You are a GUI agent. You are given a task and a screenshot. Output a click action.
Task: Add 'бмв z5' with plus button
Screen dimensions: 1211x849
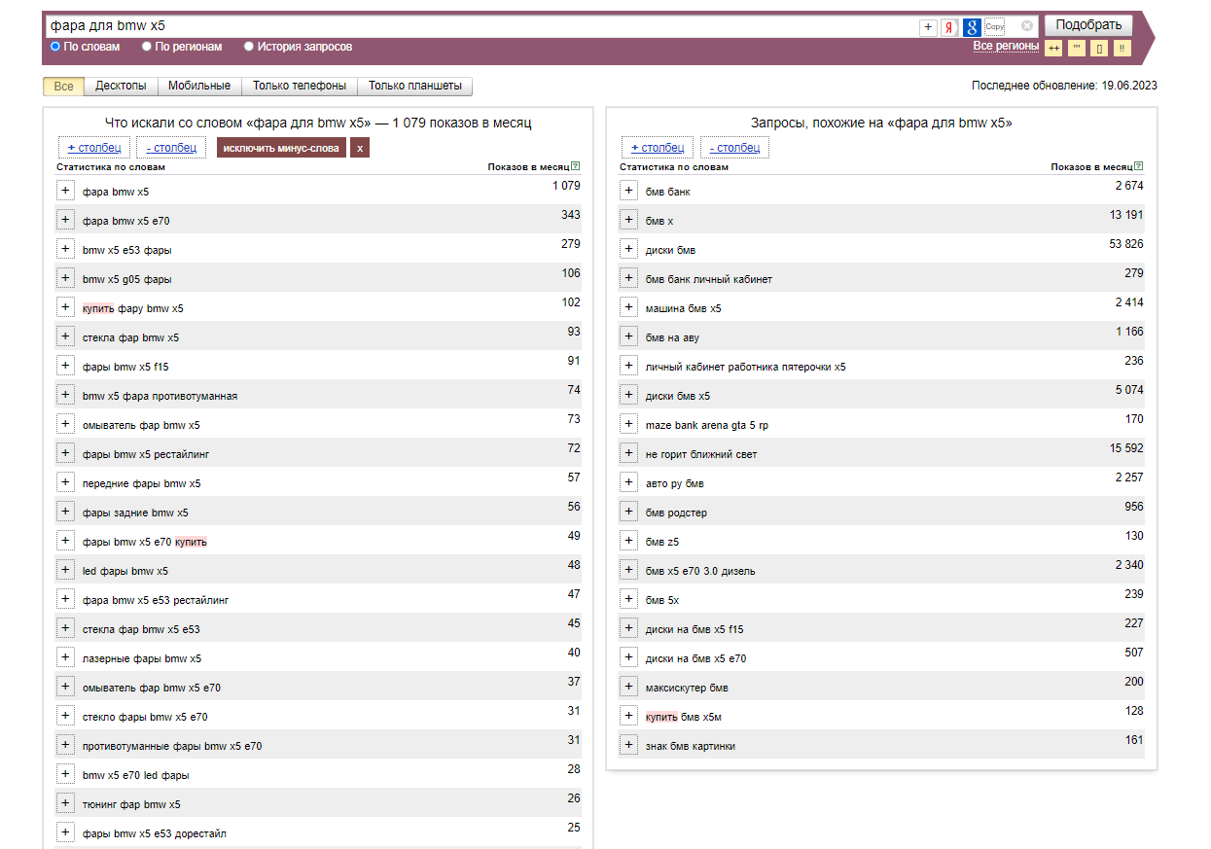click(x=628, y=541)
